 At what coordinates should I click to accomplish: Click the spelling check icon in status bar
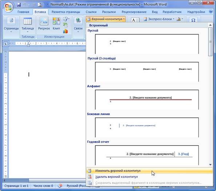[60, 186]
